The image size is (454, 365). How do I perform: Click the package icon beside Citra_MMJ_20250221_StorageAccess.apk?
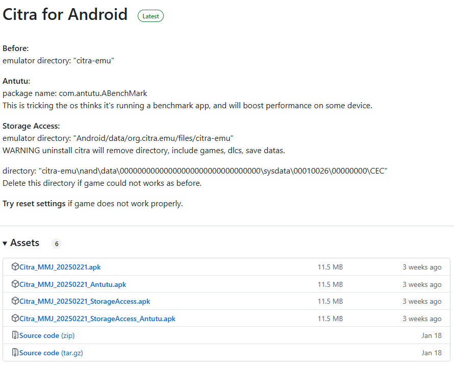point(15,301)
